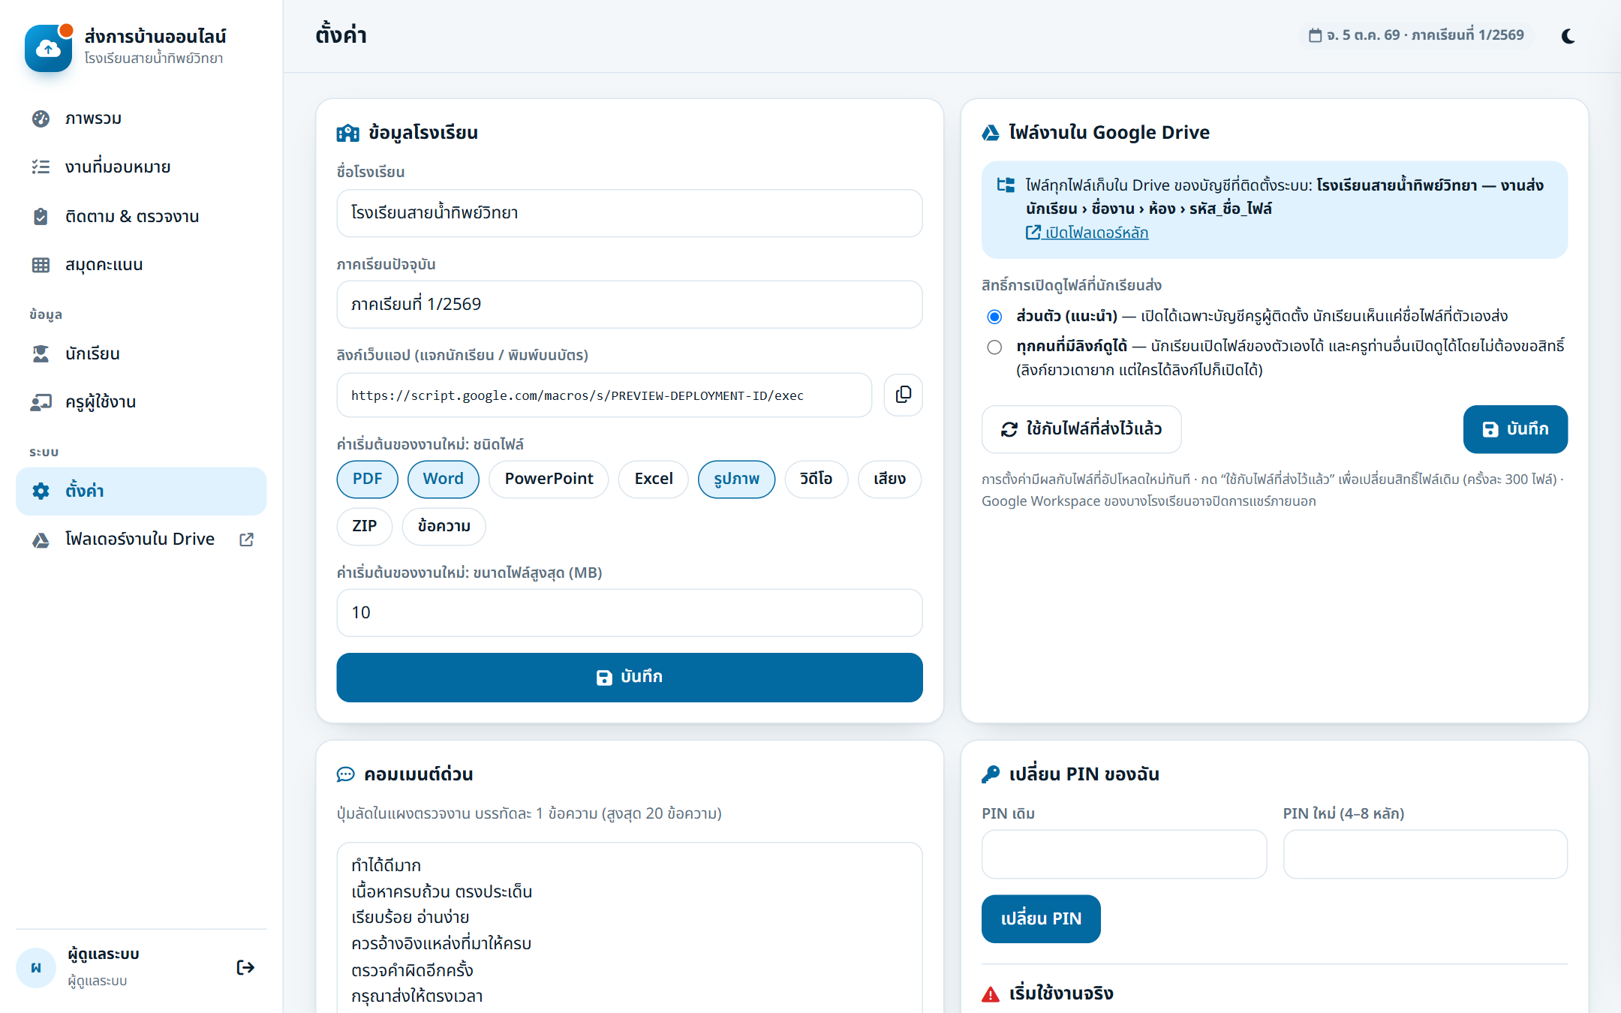The height and width of the screenshot is (1013, 1621).
Task: Click the admin avatar circle
Action: (x=35, y=967)
